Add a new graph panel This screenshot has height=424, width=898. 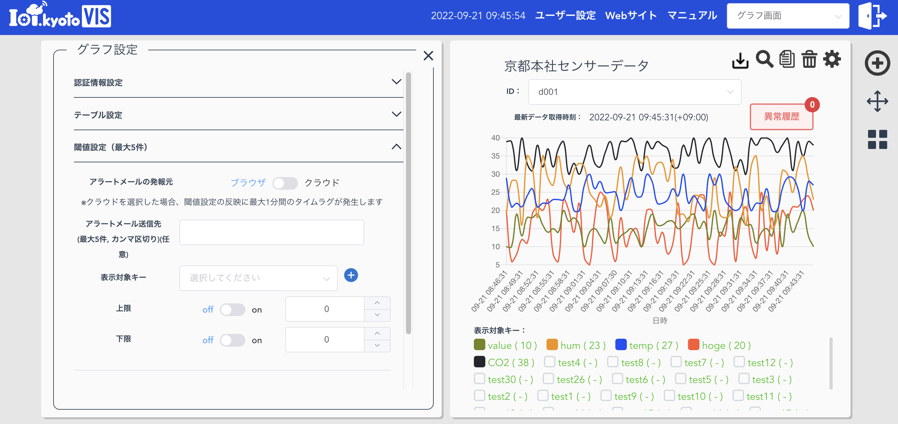pos(877,63)
